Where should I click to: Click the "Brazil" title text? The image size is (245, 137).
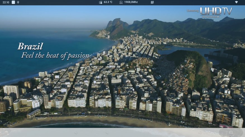coord(30,46)
